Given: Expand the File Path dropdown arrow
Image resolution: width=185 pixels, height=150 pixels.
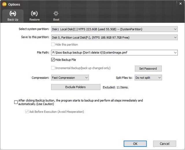Looking at the screenshot, I should [175, 53].
